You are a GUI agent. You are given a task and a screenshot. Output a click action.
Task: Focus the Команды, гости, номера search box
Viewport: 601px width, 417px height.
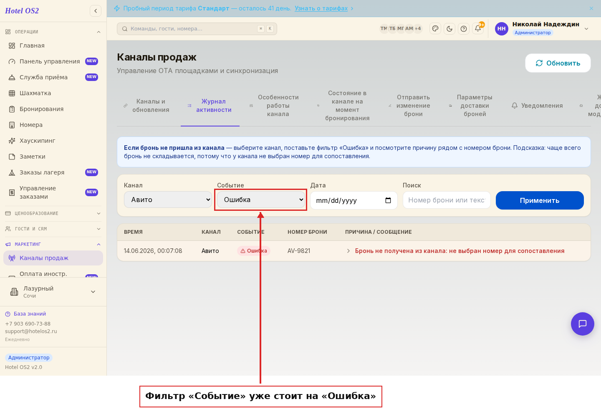(197, 29)
